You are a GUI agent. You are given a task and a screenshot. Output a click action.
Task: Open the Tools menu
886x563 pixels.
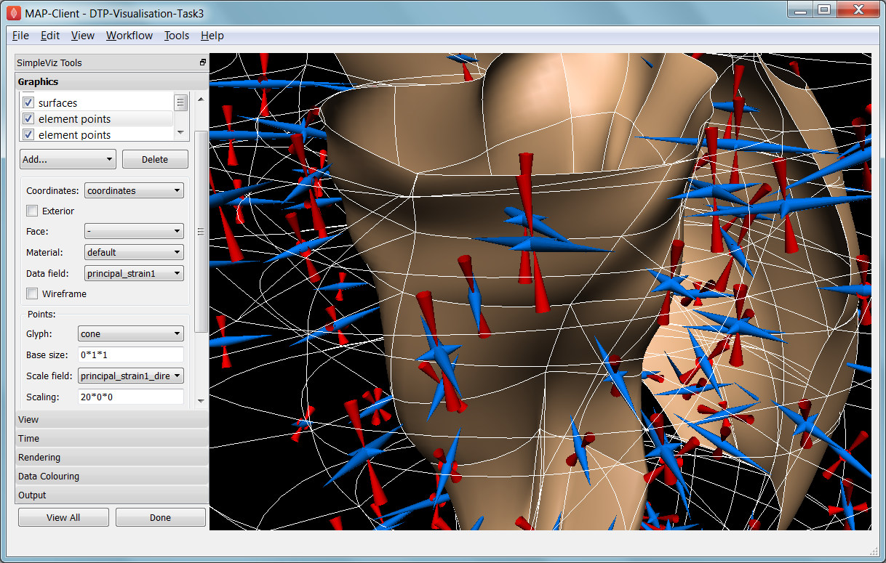pyautogui.click(x=177, y=36)
